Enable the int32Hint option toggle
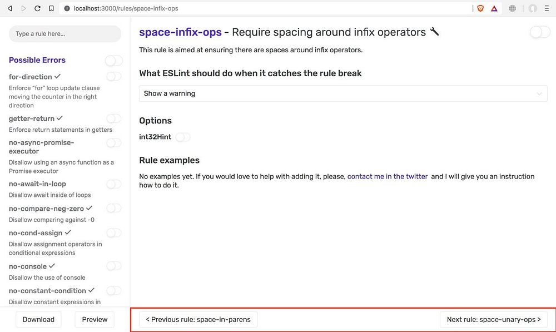Image resolution: width=556 pixels, height=332 pixels. tap(183, 137)
